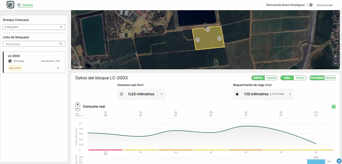Expand the LC-2003 block arrow

coord(58,68)
